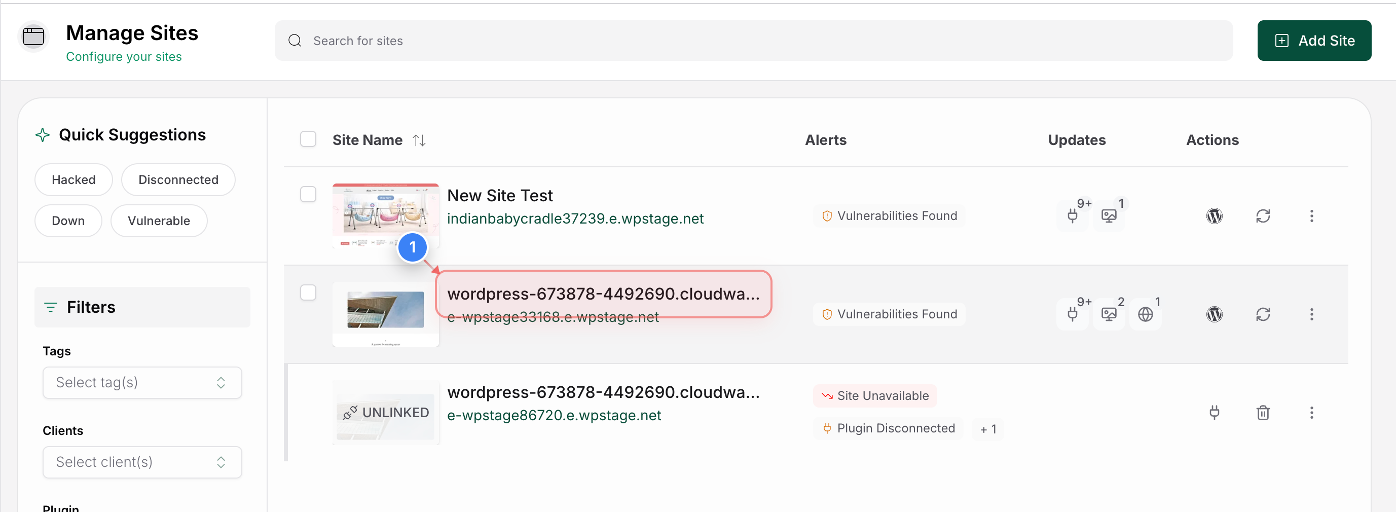The width and height of the screenshot is (1396, 512).
Task: Open WordPress admin for e-wpstage33168 site
Action: pos(1214,314)
